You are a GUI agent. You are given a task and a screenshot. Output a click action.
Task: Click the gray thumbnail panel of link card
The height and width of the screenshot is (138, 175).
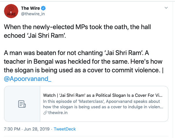[22, 95]
